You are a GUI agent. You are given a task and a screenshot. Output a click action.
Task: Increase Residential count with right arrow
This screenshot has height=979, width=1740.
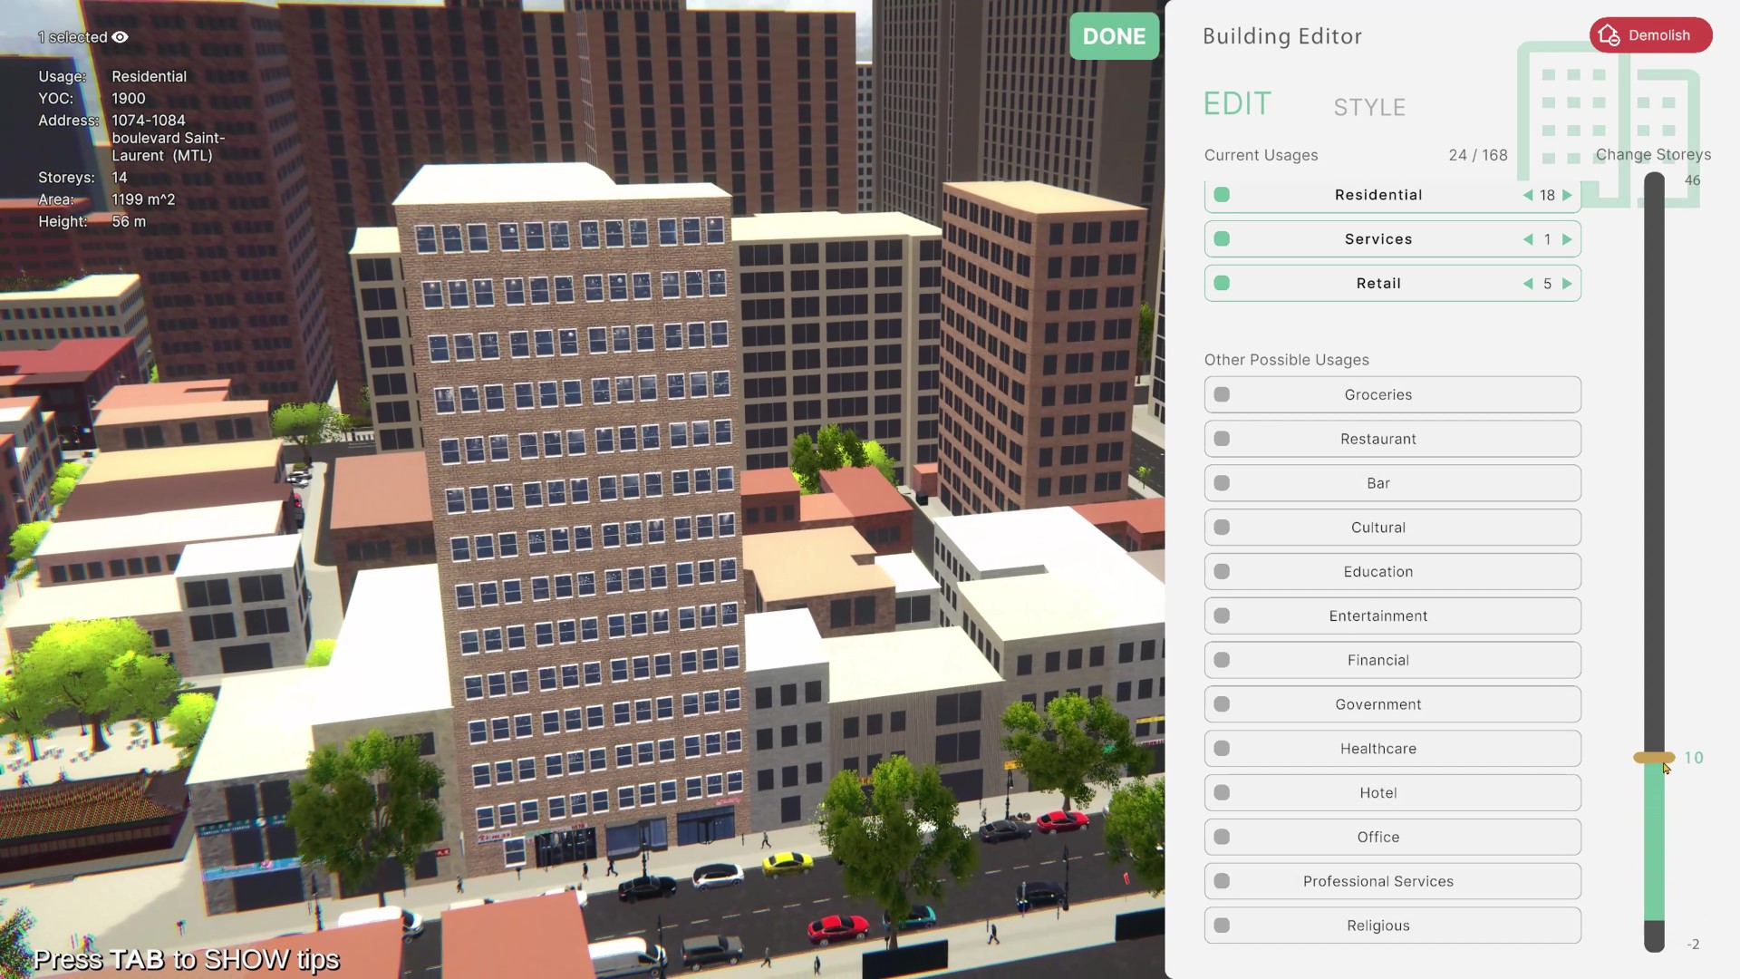[1567, 195]
